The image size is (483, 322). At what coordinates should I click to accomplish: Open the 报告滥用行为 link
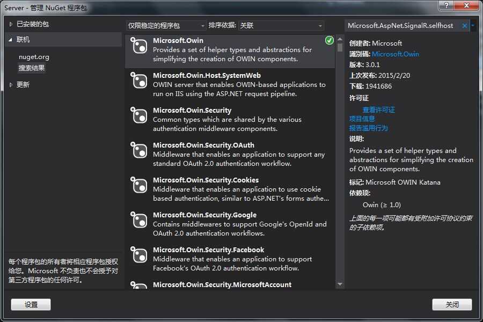pyautogui.click(x=368, y=128)
